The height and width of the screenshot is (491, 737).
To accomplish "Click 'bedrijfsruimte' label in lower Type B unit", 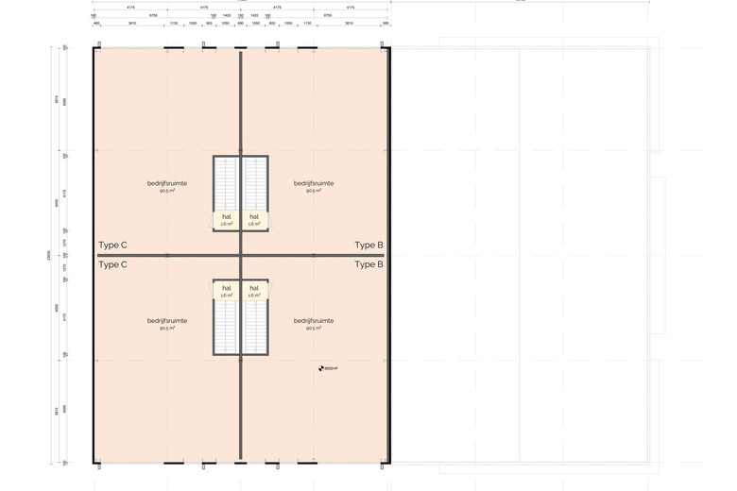I will tap(314, 320).
